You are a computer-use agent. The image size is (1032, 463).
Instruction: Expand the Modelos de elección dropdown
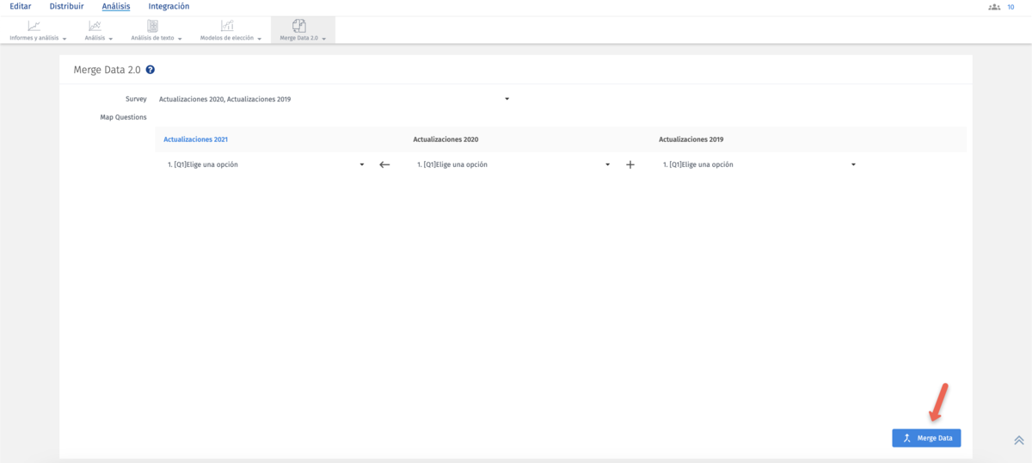click(x=259, y=39)
